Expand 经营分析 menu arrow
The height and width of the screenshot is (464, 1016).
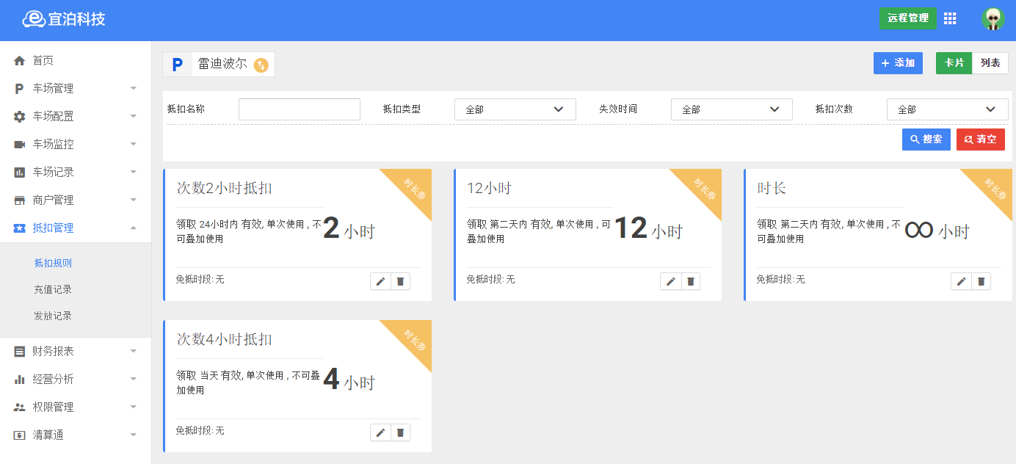134,379
